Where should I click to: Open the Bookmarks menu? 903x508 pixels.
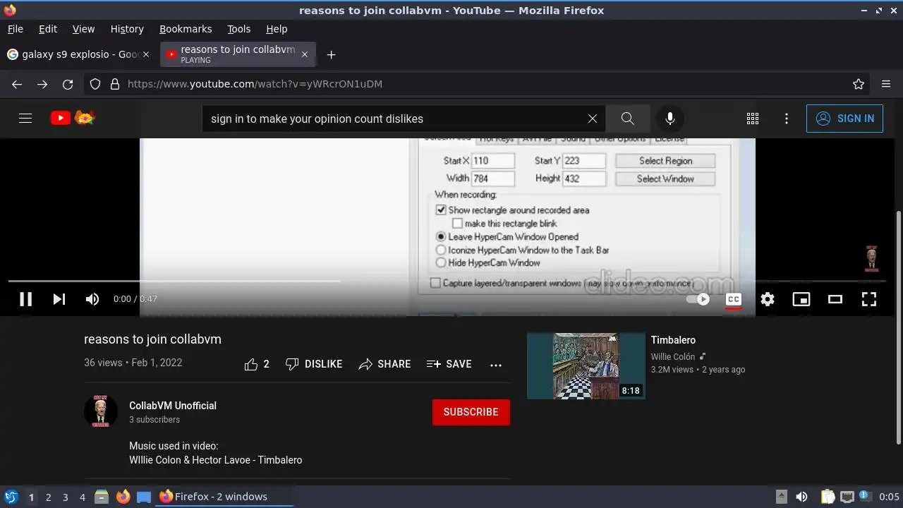[186, 29]
